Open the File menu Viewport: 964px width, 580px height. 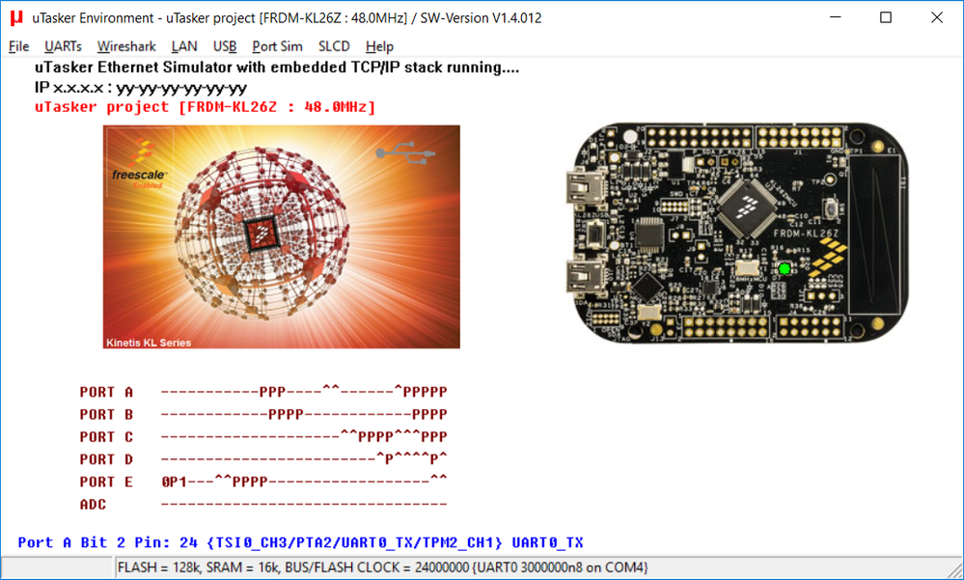click(19, 46)
